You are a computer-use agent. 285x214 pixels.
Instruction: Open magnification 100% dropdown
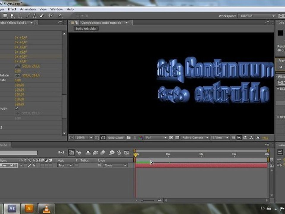click(84, 138)
